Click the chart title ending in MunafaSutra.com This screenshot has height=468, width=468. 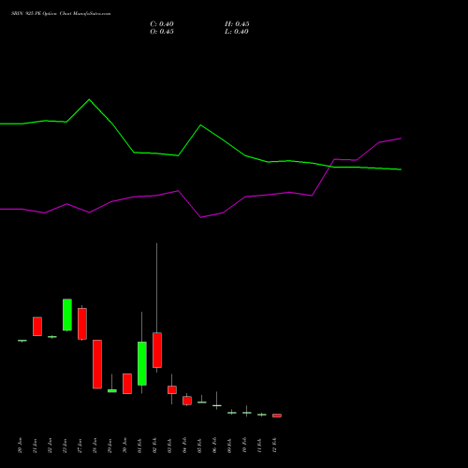[x=61, y=14]
